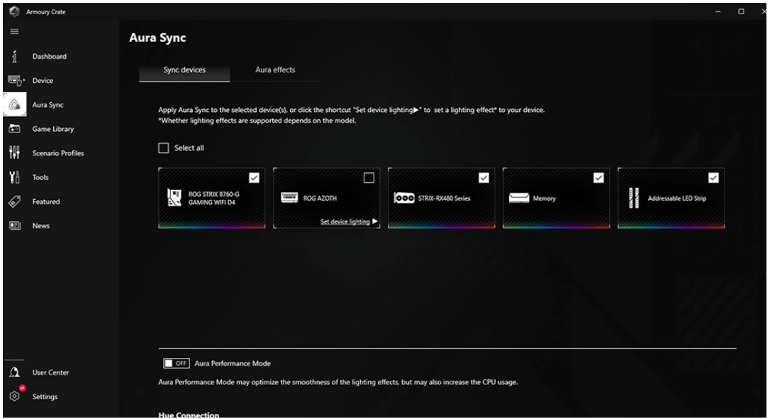
Task: Open User Center
Action: click(x=50, y=372)
